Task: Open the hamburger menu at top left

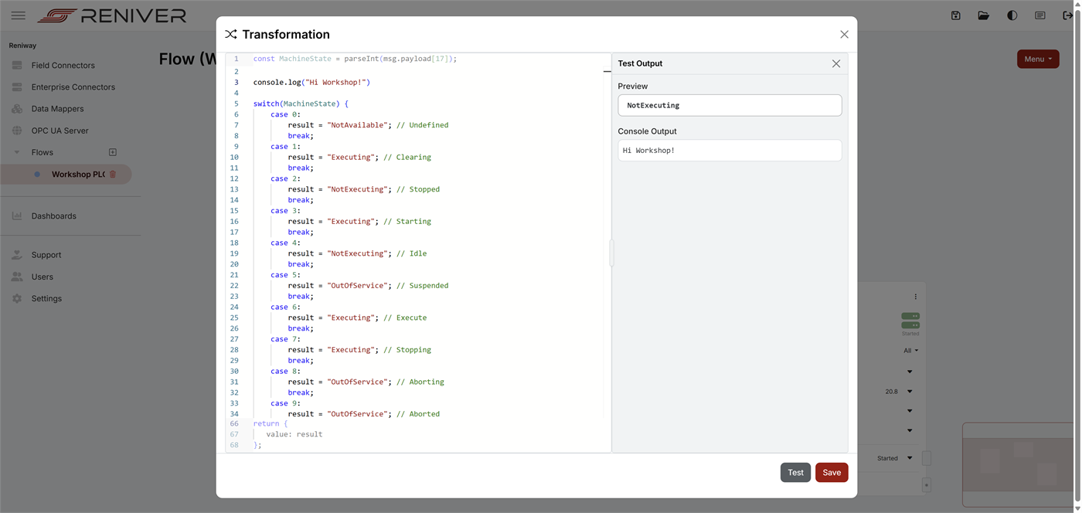Action: click(x=18, y=15)
